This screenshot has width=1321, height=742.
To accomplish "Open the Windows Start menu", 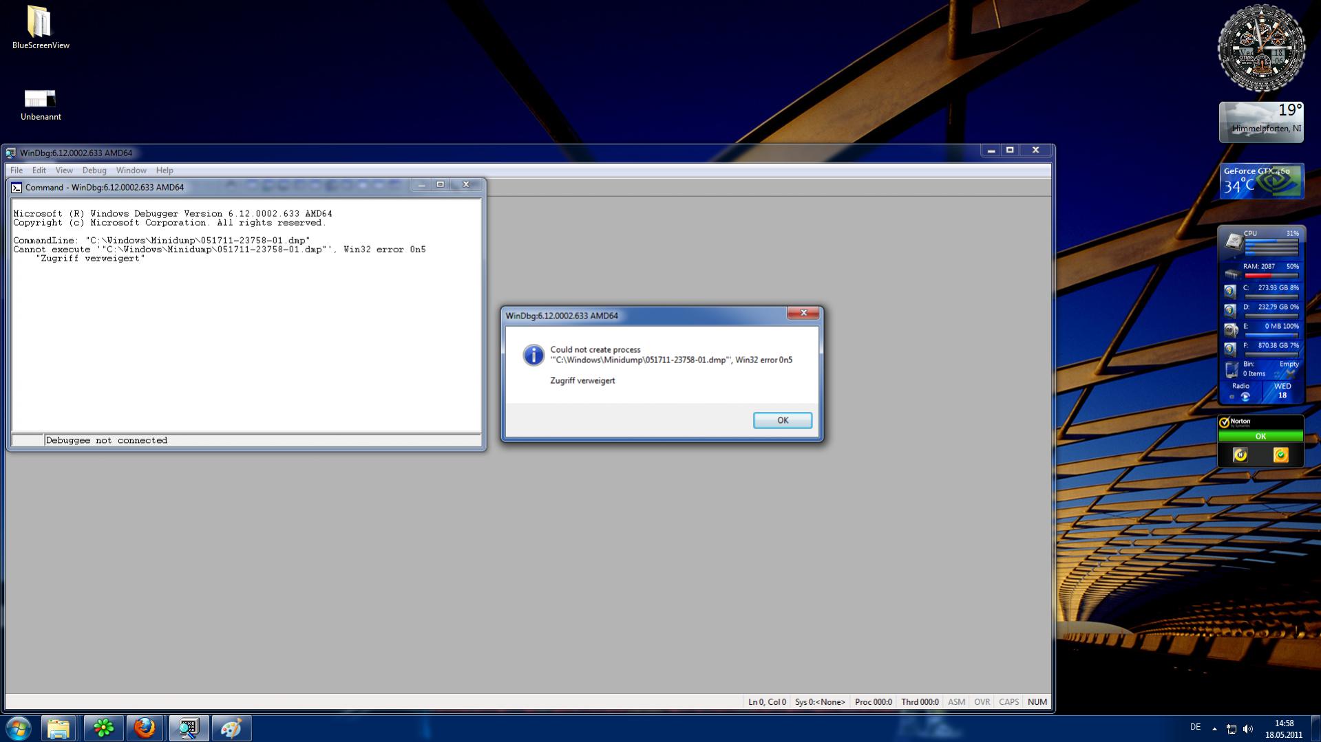I will (x=19, y=728).
